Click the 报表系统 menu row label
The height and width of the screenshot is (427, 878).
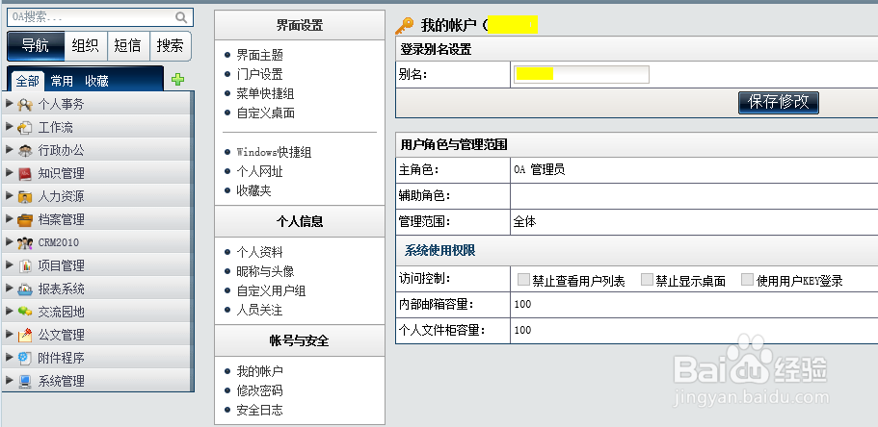(x=61, y=289)
